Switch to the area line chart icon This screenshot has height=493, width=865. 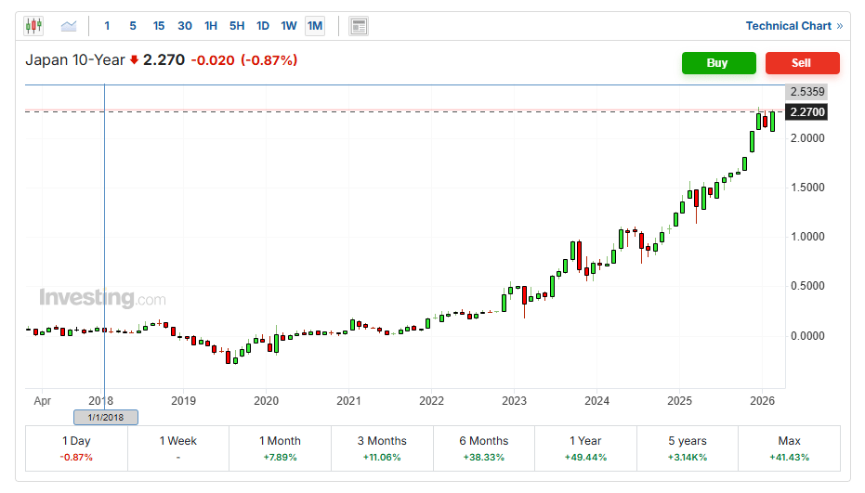[x=69, y=26]
